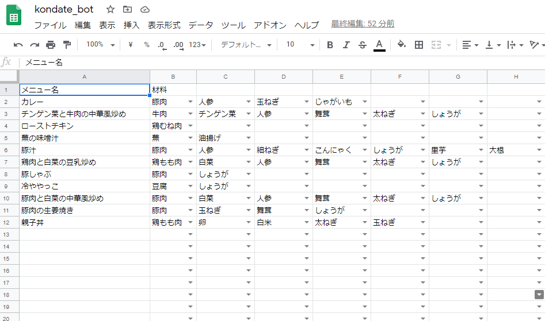545x321 pixels.
Task: Rename the kondate_bot title
Action: [x=64, y=9]
